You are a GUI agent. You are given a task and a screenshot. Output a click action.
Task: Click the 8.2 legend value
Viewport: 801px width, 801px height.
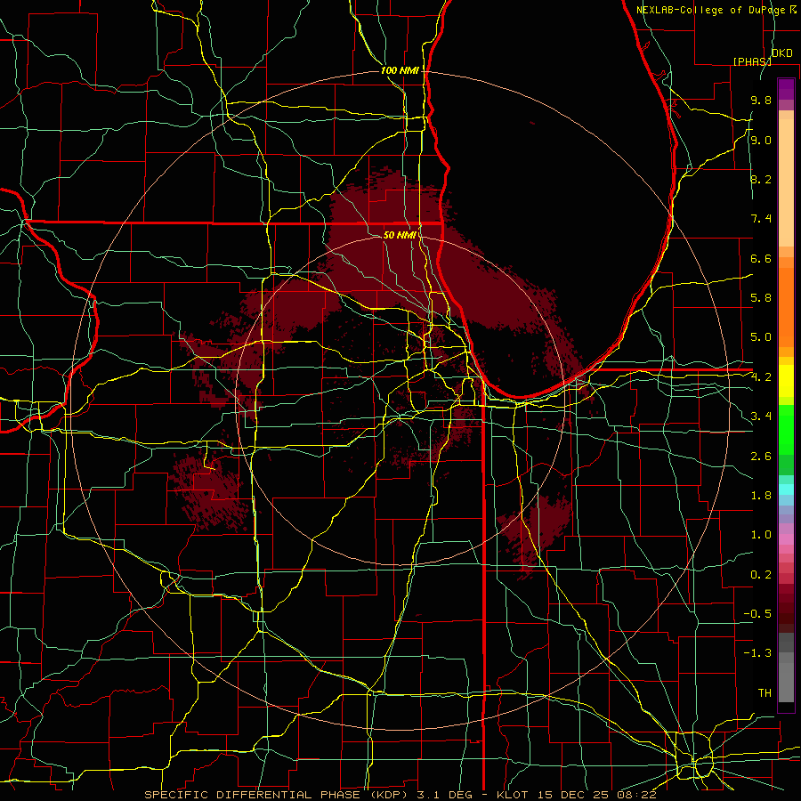coord(761,179)
